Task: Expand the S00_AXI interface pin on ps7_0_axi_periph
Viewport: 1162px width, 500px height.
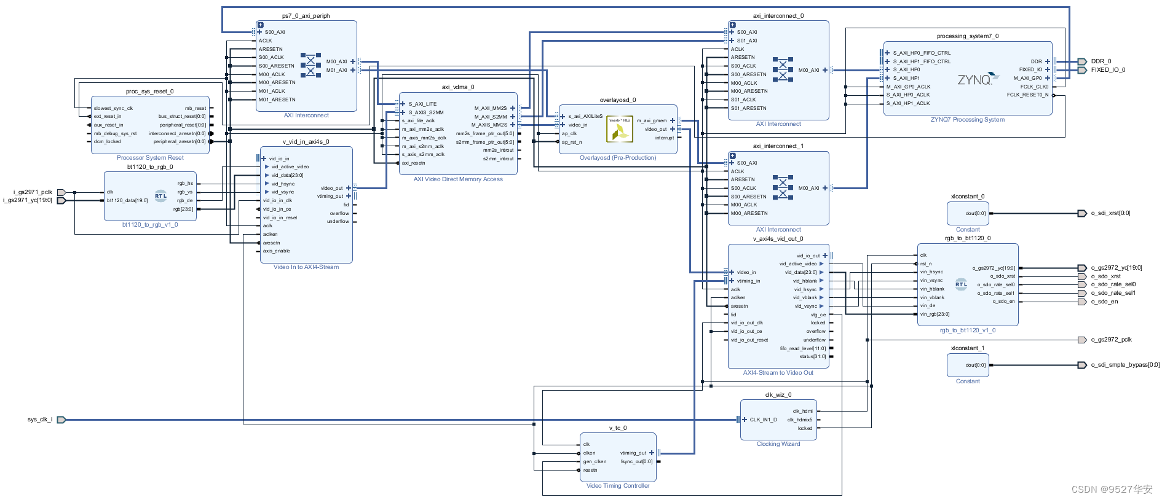Action: [x=259, y=32]
